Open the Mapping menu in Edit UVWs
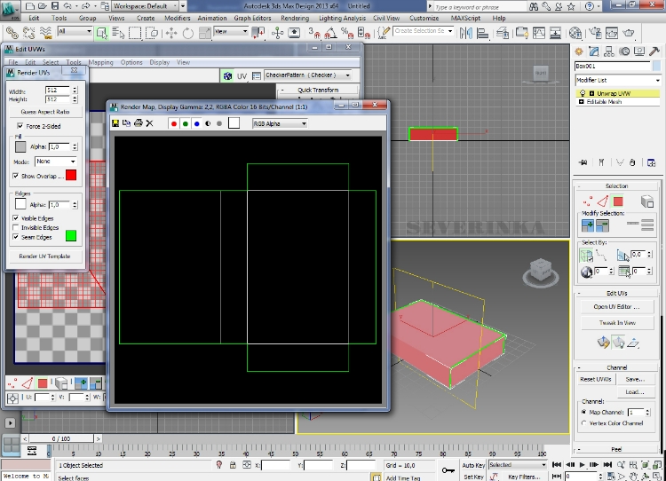The width and height of the screenshot is (666, 481). tap(100, 62)
